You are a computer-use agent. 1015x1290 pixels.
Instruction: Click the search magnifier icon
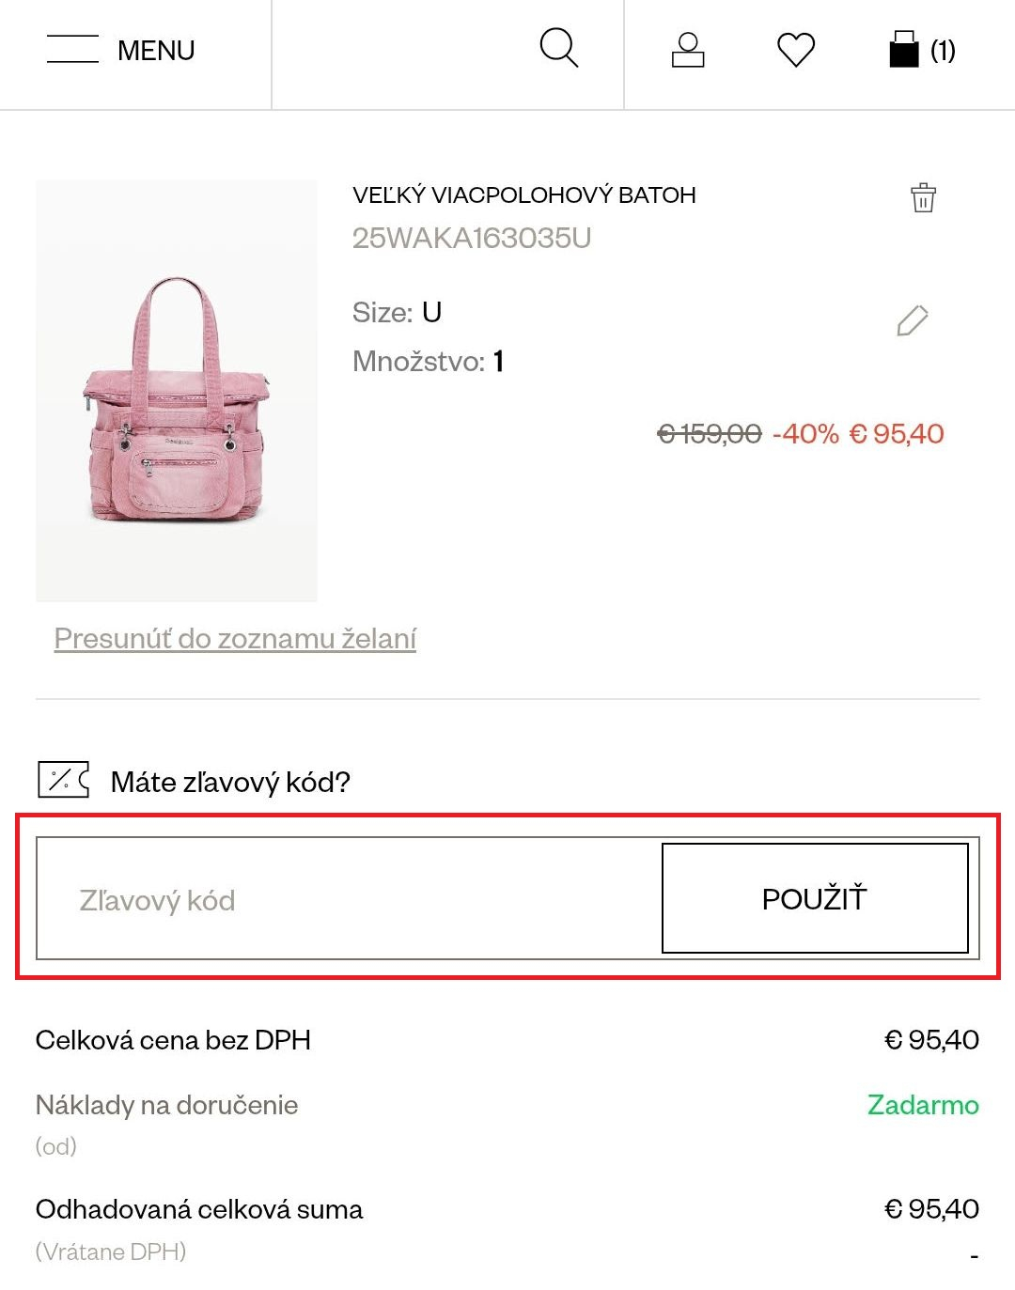pos(559,50)
